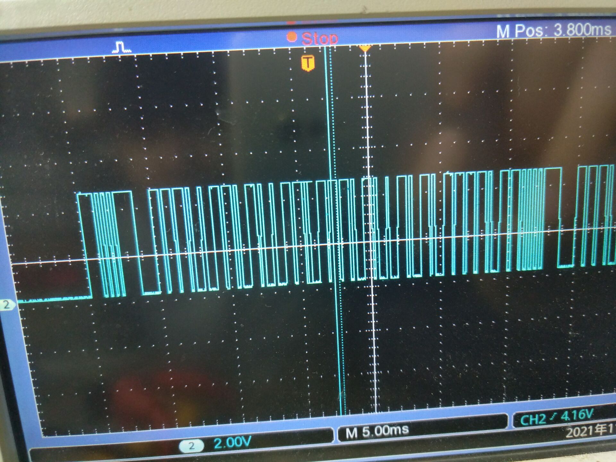Select the orange T trigger marker
The image size is (616, 462).
(x=308, y=63)
